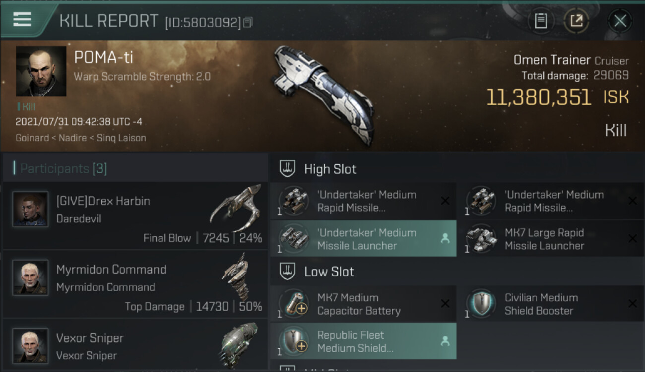Select Vexor Sniper participant row

[x=135, y=346]
